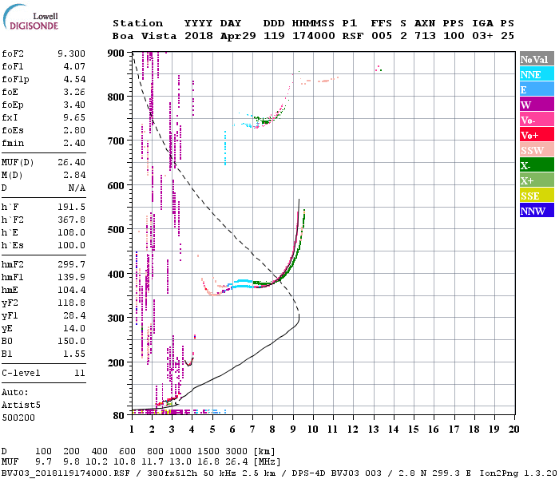559x479 pixels.
Task: Click the Boa Vista station name
Action: click(145, 36)
